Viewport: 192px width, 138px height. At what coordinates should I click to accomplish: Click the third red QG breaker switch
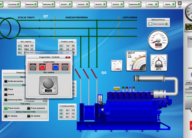(x=94, y=73)
